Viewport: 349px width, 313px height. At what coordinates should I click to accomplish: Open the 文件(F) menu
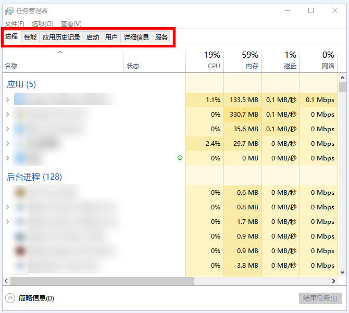pyautogui.click(x=15, y=23)
